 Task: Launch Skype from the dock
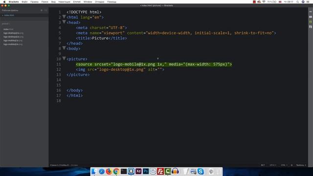(201, 172)
